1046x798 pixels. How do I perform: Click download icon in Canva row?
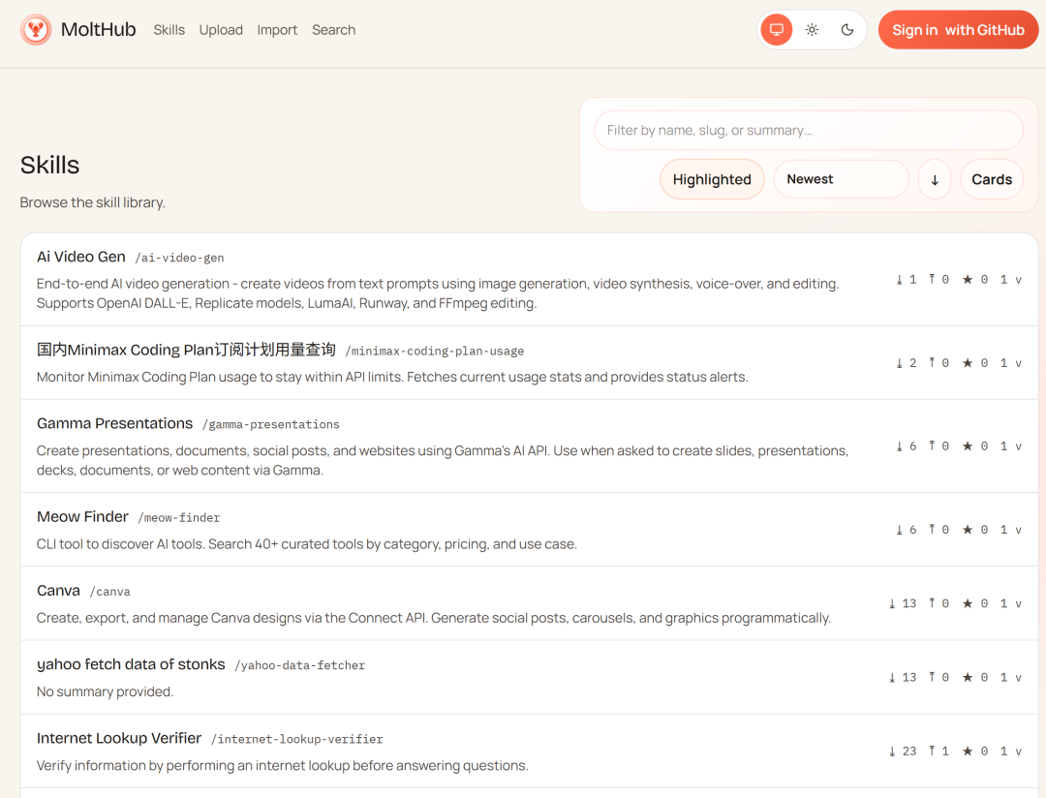(892, 604)
